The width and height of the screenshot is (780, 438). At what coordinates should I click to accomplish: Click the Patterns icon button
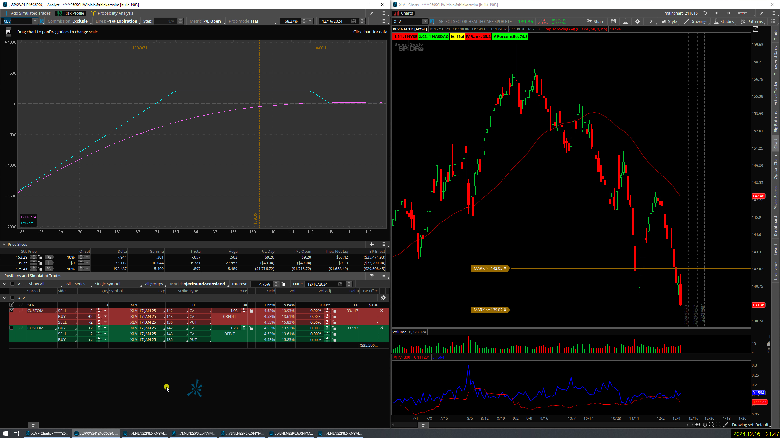click(752, 21)
